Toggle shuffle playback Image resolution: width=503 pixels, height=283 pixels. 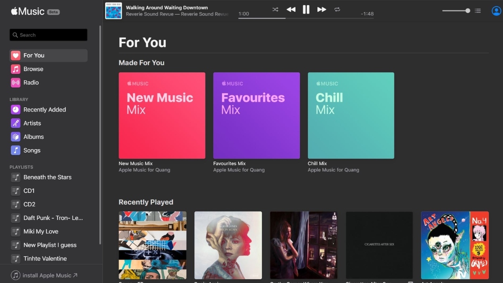click(x=275, y=9)
